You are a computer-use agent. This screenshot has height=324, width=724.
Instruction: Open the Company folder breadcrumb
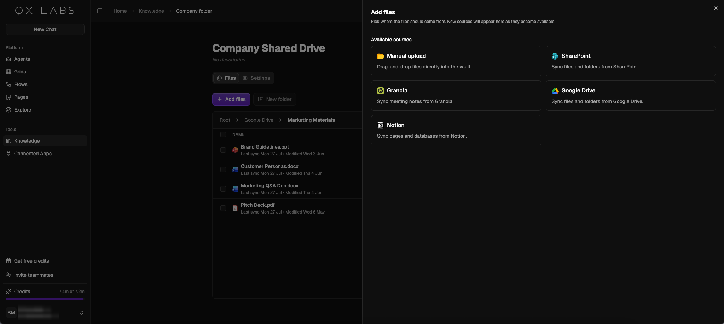click(x=194, y=11)
